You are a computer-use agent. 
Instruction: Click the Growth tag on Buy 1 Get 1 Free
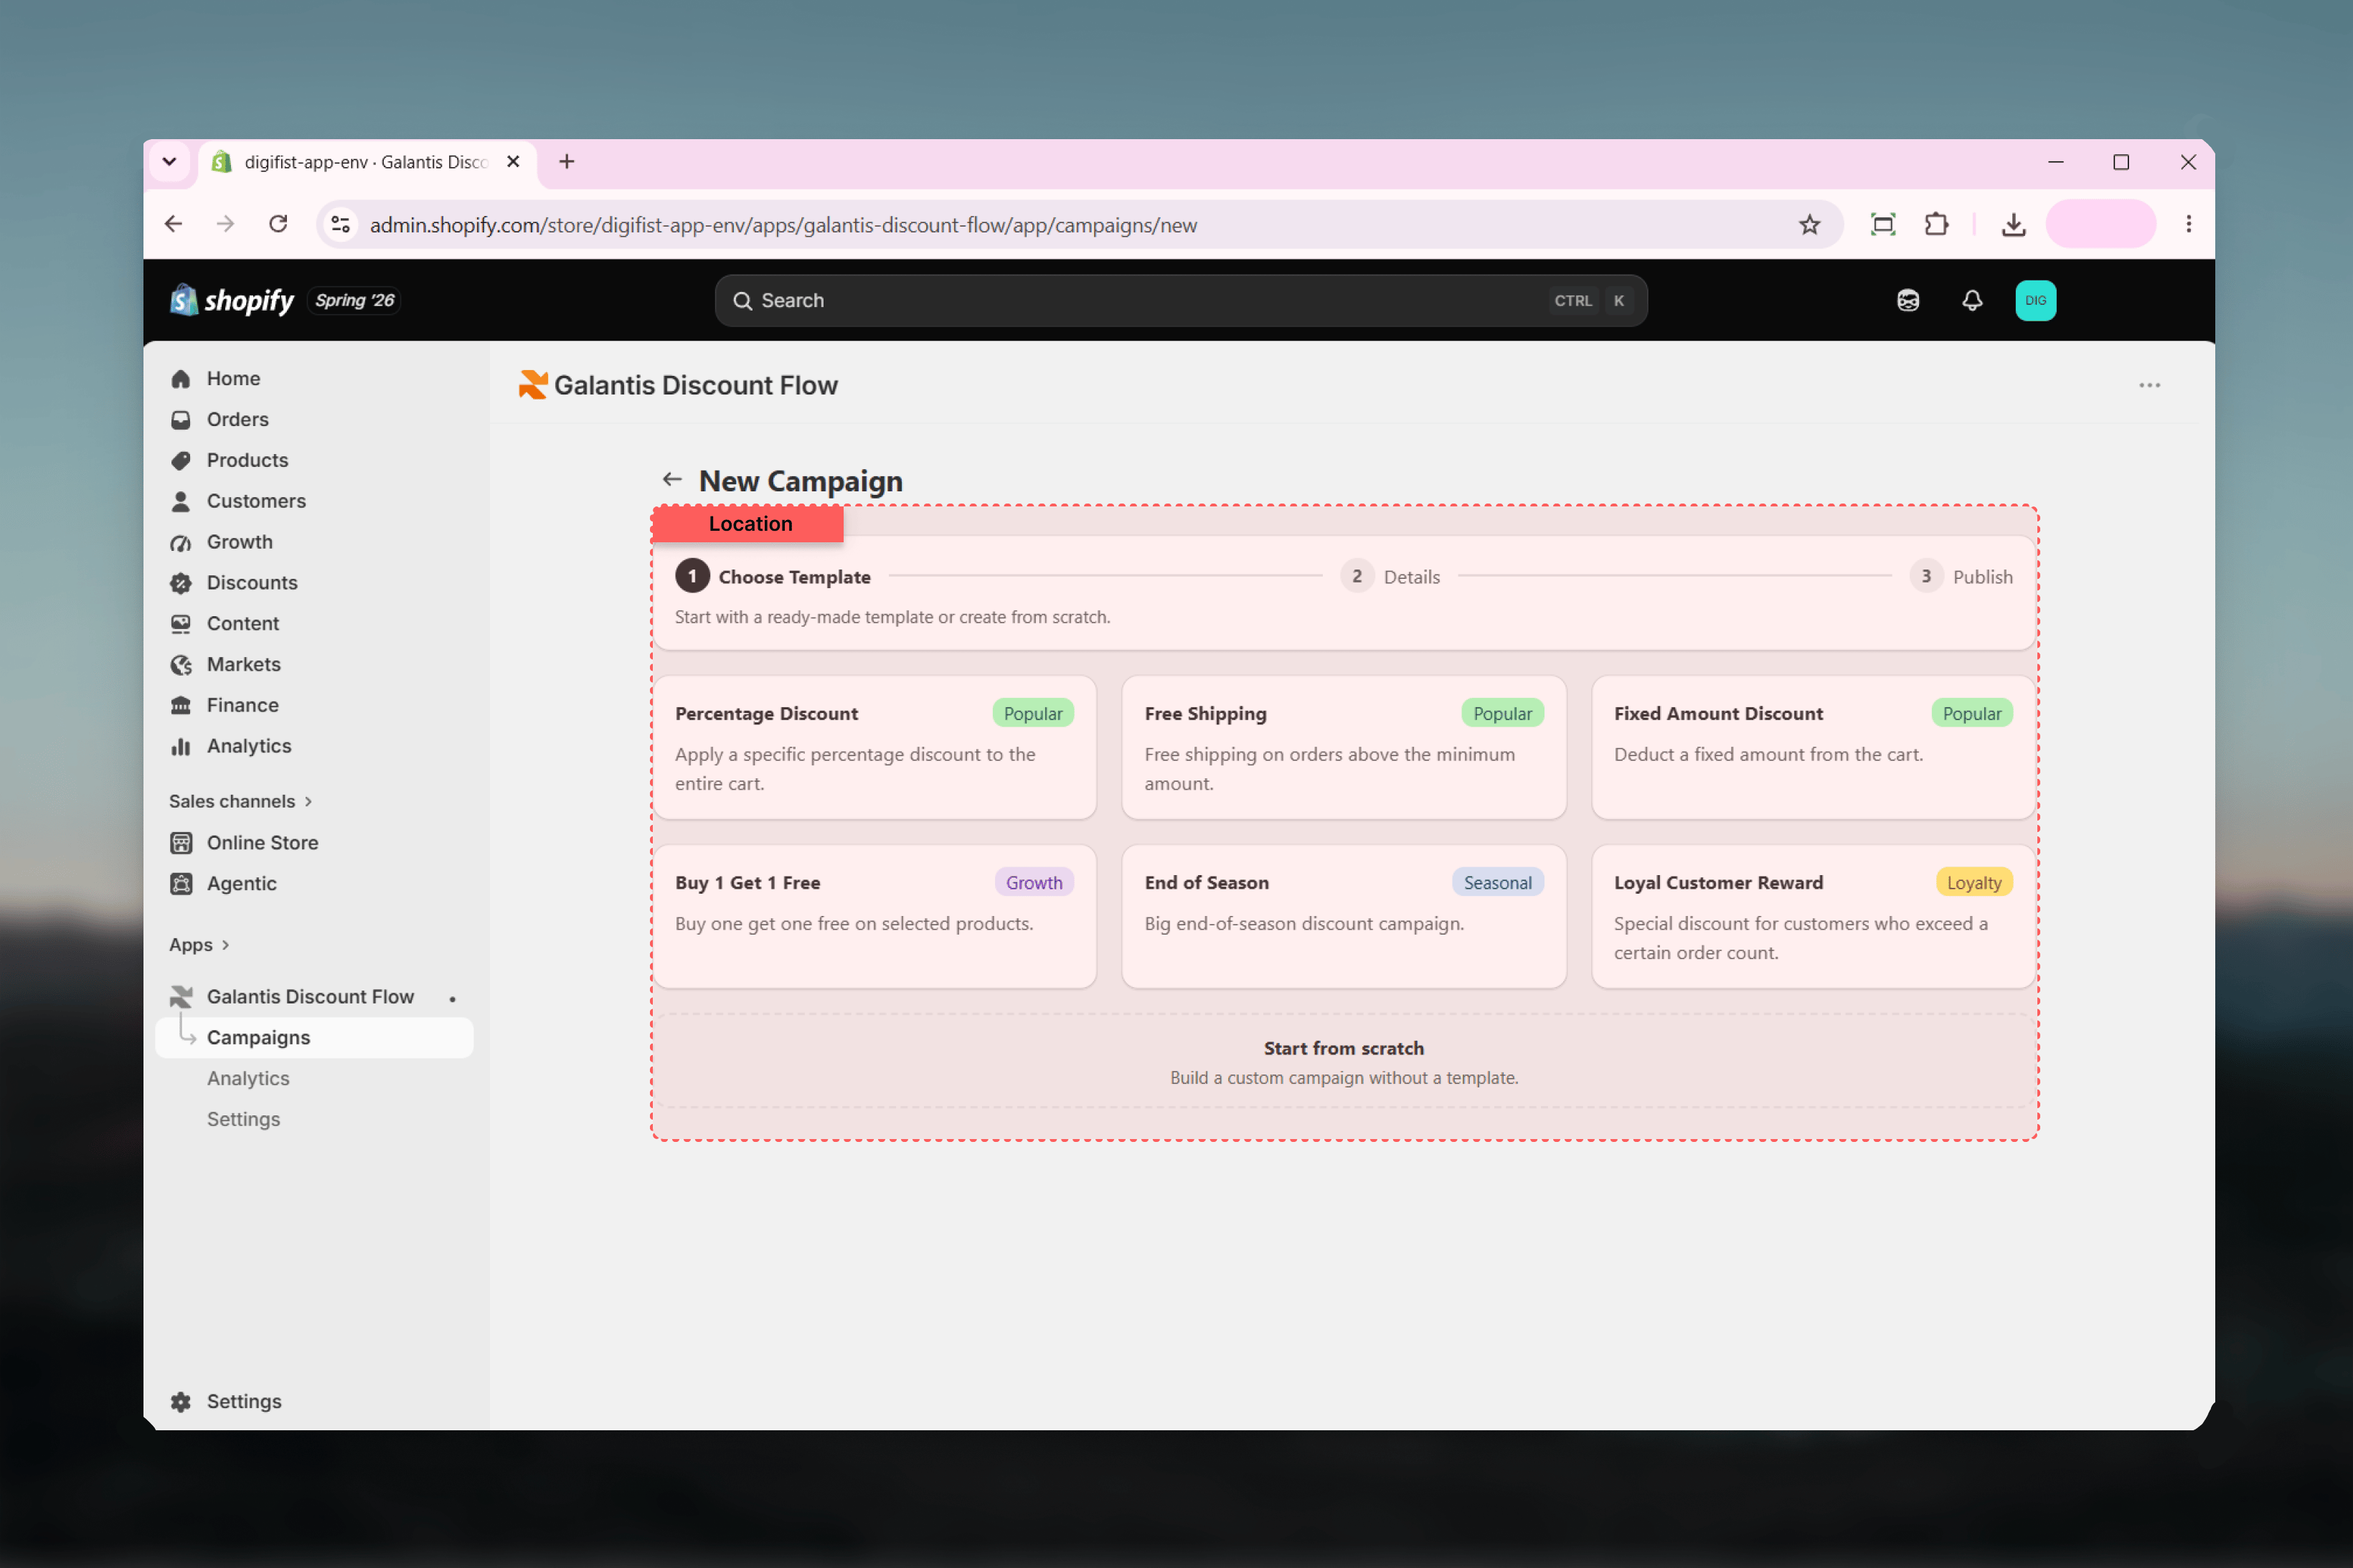click(x=1034, y=883)
